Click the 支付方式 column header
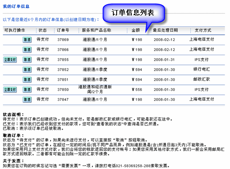 tap(203, 30)
